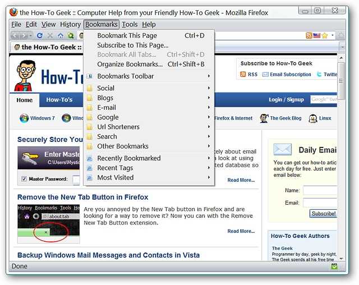
Task: Click Read More under New Tab article
Action: point(241,231)
